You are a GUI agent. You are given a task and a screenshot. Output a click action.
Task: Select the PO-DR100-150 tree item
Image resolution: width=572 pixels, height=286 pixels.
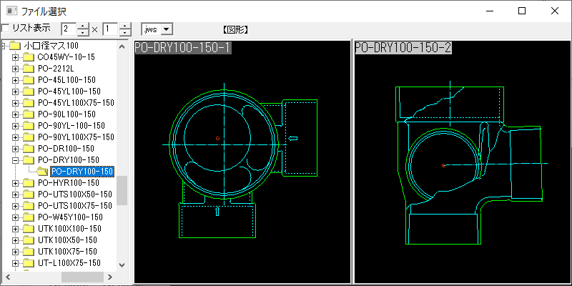pos(68,149)
